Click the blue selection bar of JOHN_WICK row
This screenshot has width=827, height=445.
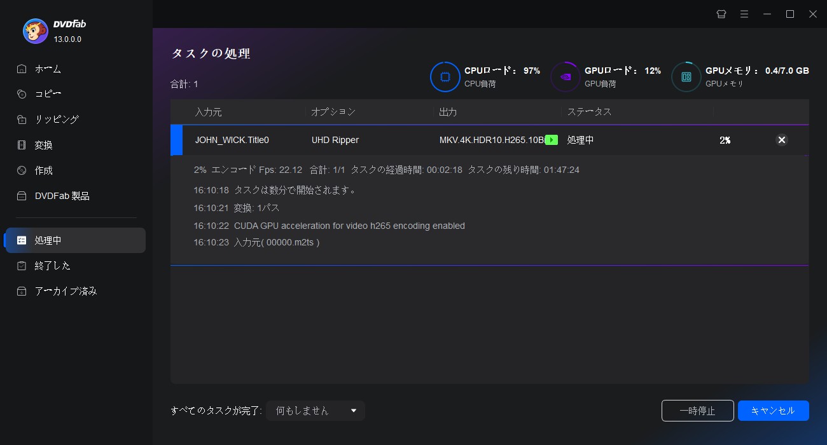(x=176, y=140)
